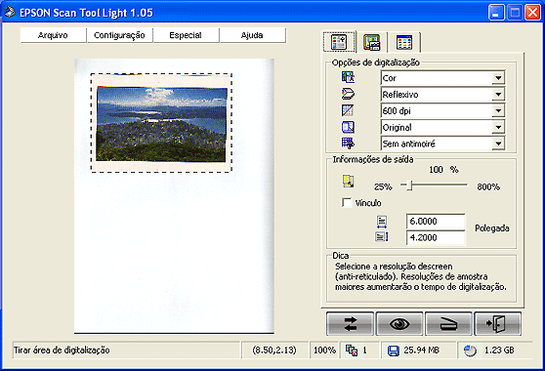545x371 pixels.
Task: Click the resolution icon beside 600 dpi
Action: [x=348, y=110]
